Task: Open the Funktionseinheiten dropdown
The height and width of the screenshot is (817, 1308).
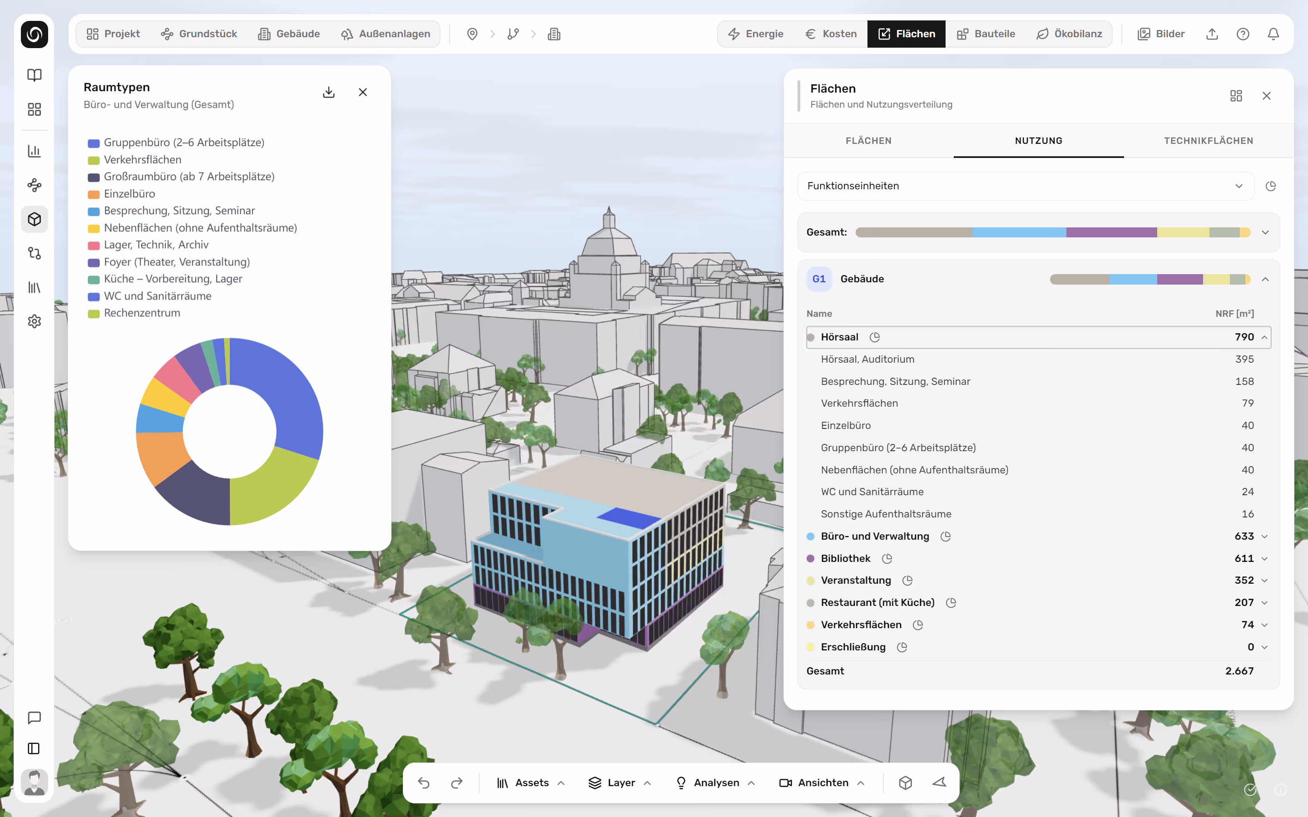Action: click(x=1026, y=186)
